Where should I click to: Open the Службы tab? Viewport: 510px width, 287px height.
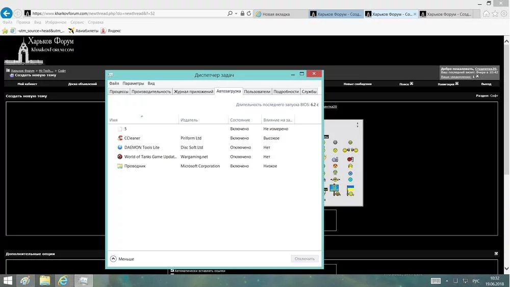coord(309,91)
